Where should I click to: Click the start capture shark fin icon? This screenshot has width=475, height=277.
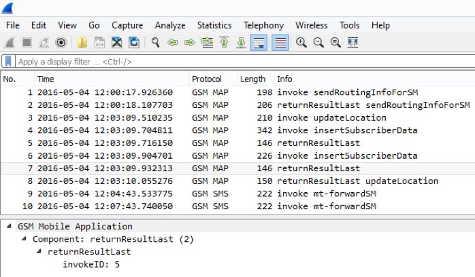10,43
